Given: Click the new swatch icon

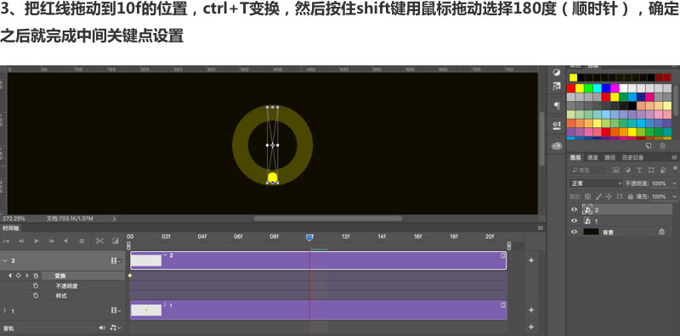Looking at the screenshot, I should tap(649, 145).
